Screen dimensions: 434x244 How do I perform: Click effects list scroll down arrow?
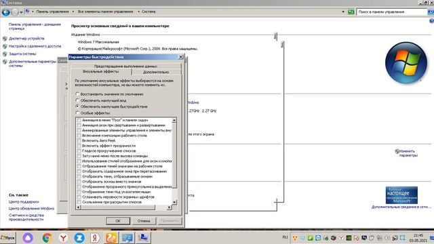point(174,202)
